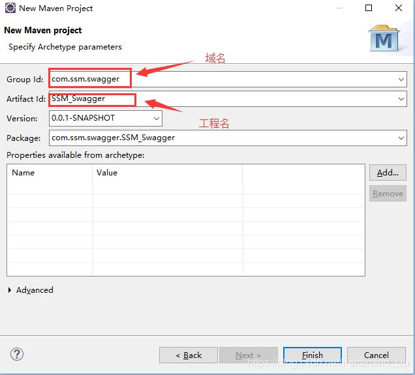Click the Name column header
This screenshot has width=415, height=375.
click(x=50, y=173)
